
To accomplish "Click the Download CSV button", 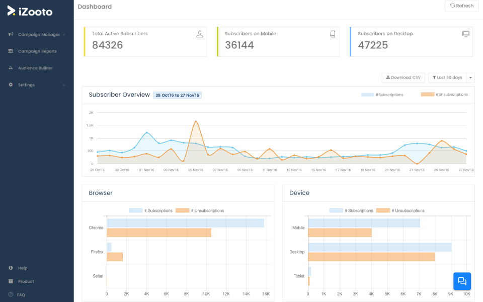I will (x=403, y=78).
